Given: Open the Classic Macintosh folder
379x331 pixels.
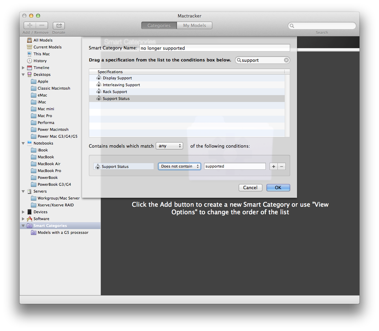Looking at the screenshot, I should point(50,88).
